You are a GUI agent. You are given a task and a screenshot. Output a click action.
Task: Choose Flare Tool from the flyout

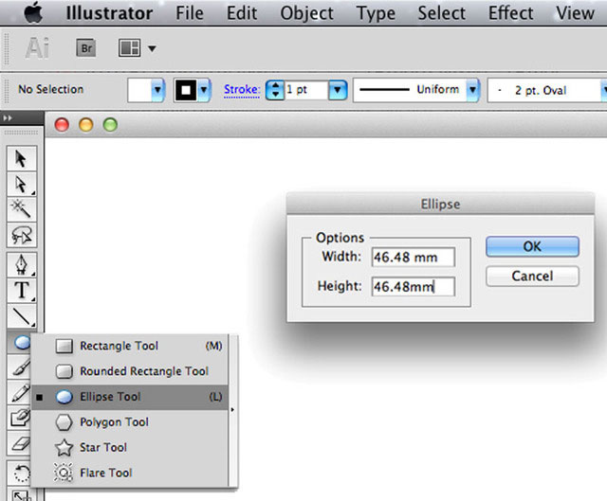[129, 474]
